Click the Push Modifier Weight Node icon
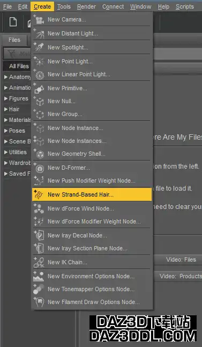Viewport: 202px width, 347px height. tap(39, 180)
